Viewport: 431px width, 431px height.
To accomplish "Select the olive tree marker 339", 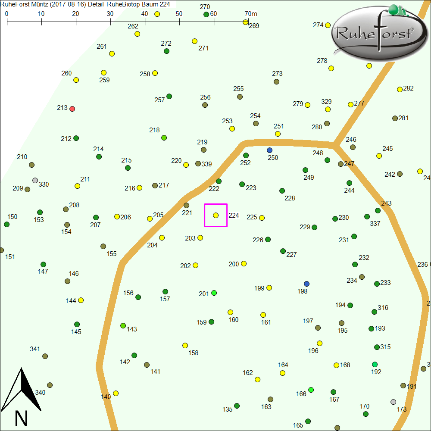I will [x=198, y=164].
